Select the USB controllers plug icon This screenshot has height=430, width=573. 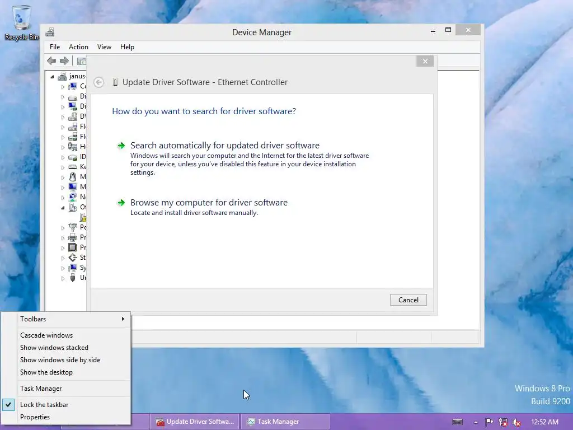[73, 278]
